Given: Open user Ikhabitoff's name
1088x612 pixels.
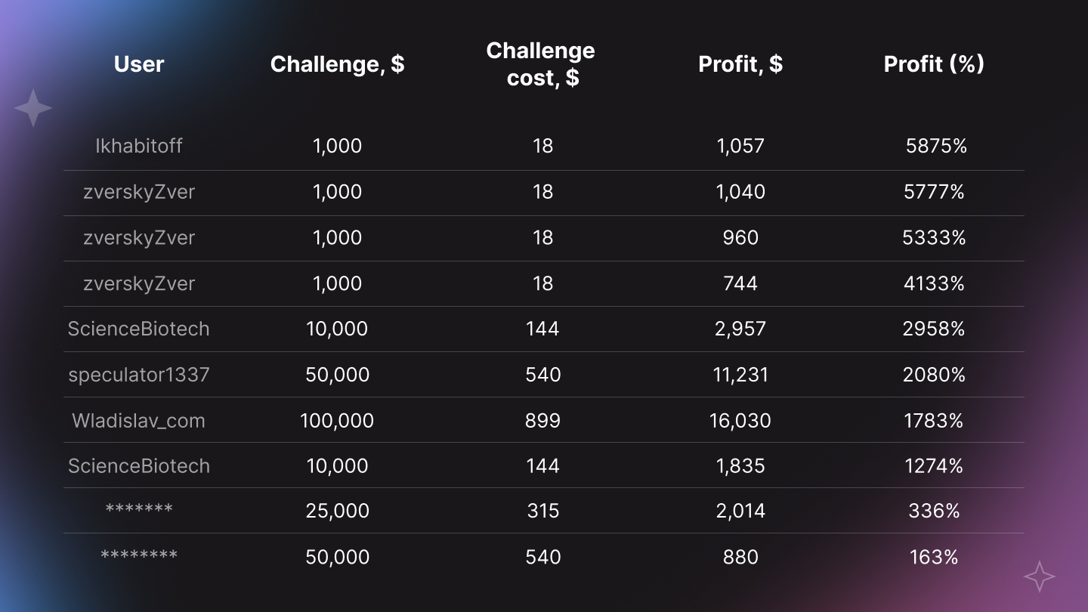Looking at the screenshot, I should (x=139, y=146).
